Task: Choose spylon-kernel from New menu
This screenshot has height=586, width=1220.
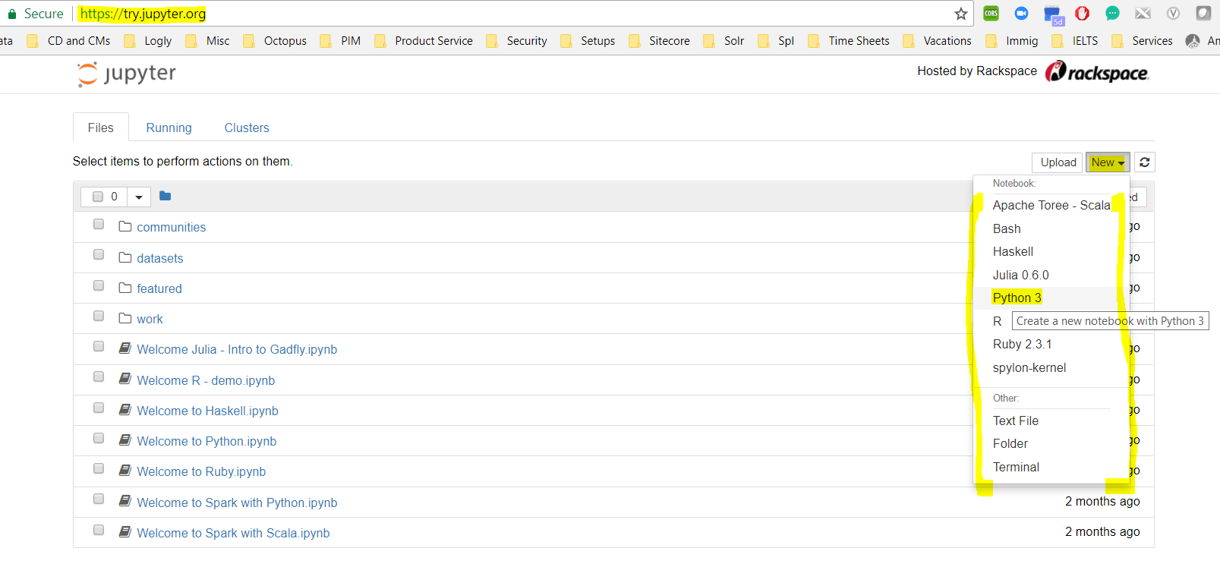Action: pos(1051,367)
